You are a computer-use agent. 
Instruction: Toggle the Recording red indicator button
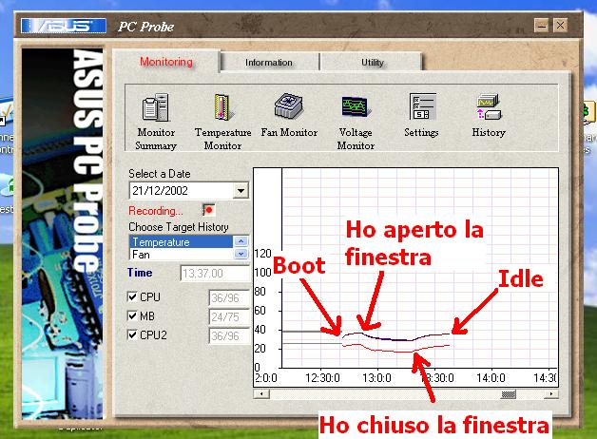[x=208, y=210]
